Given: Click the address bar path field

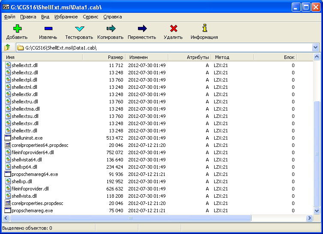Looking at the screenshot, I should tap(164, 48).
